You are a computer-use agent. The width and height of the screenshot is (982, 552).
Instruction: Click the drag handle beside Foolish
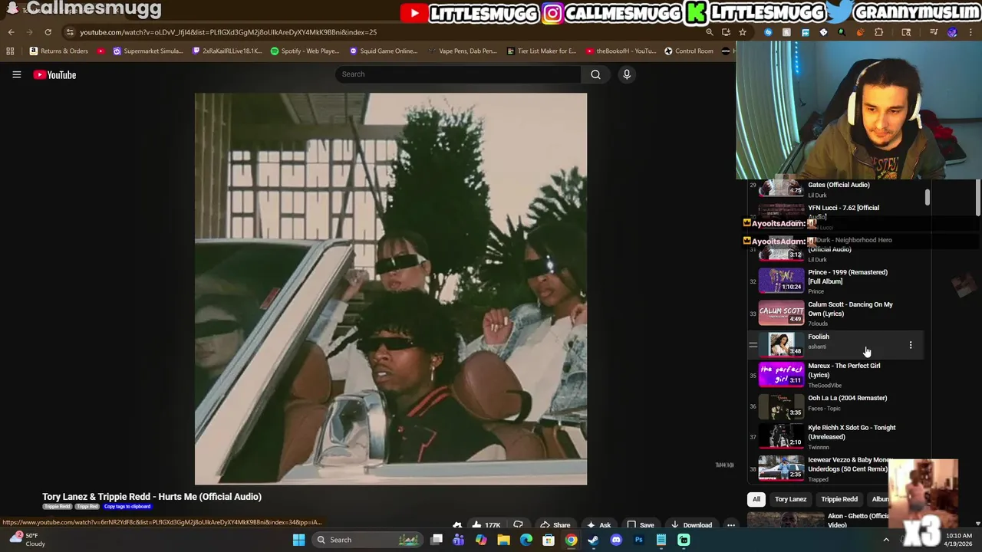(753, 346)
